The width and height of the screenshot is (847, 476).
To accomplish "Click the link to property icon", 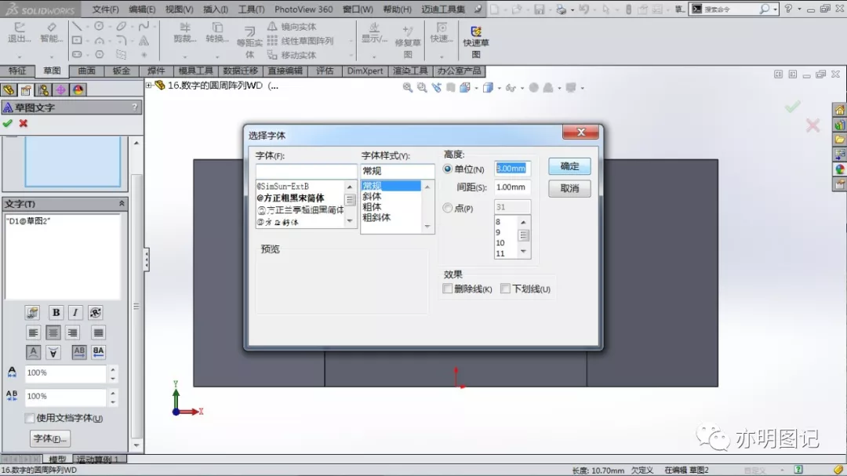I will (32, 313).
